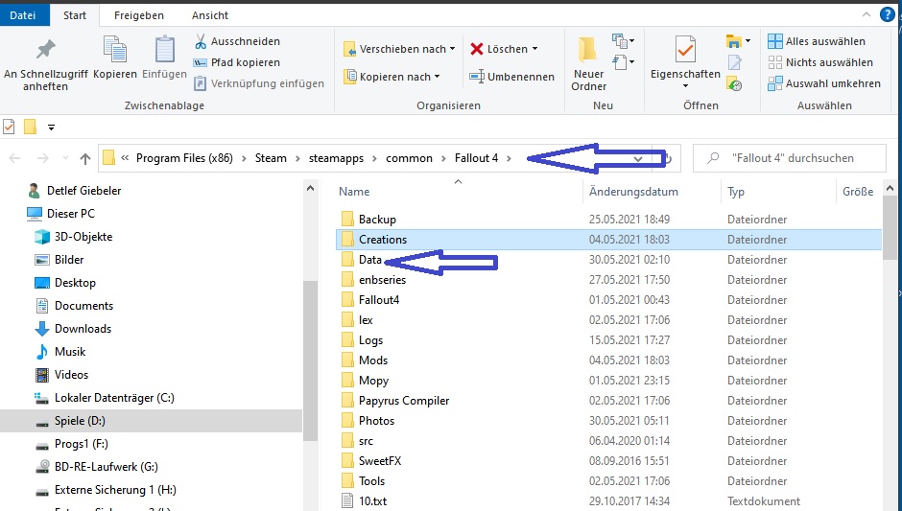Open the Freigeben ribbon tab
Viewport: 902px width, 511px height.
(x=138, y=15)
